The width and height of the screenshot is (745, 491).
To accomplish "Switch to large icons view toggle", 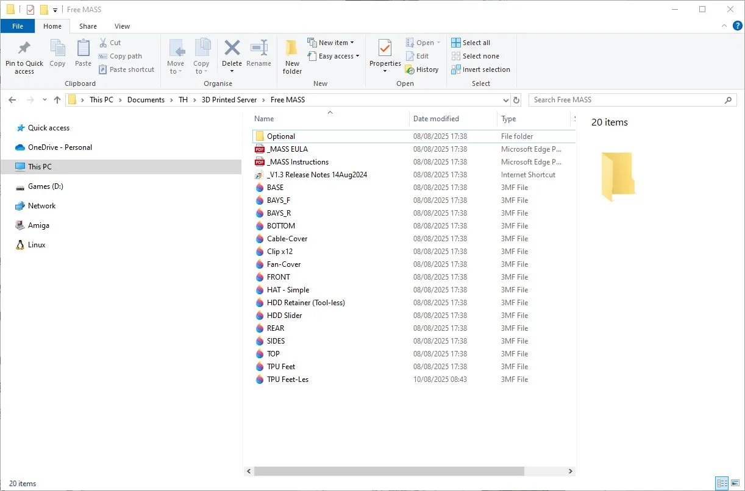I will [735, 484].
